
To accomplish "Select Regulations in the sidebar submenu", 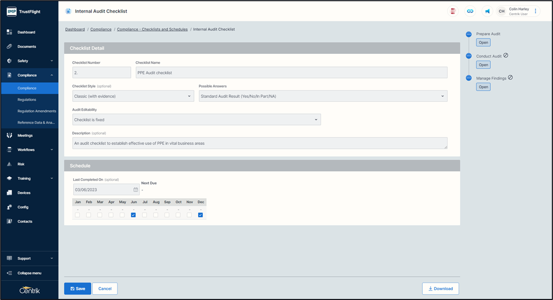I will (27, 100).
